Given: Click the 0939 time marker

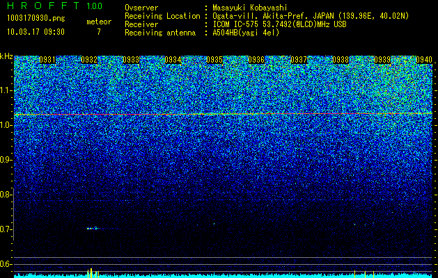Looking at the screenshot, I should pos(382,60).
